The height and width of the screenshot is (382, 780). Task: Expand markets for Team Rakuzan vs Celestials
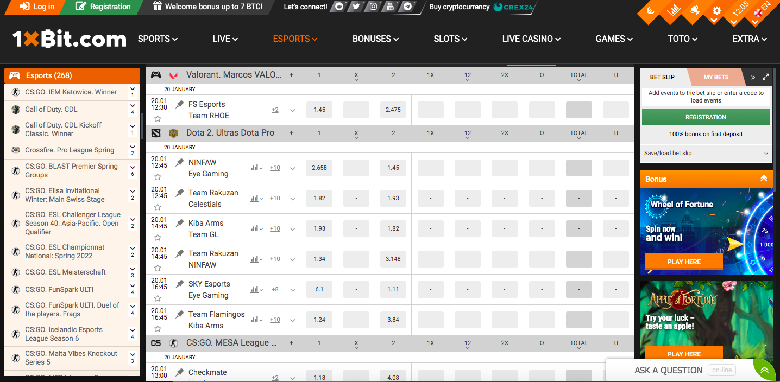tap(293, 199)
